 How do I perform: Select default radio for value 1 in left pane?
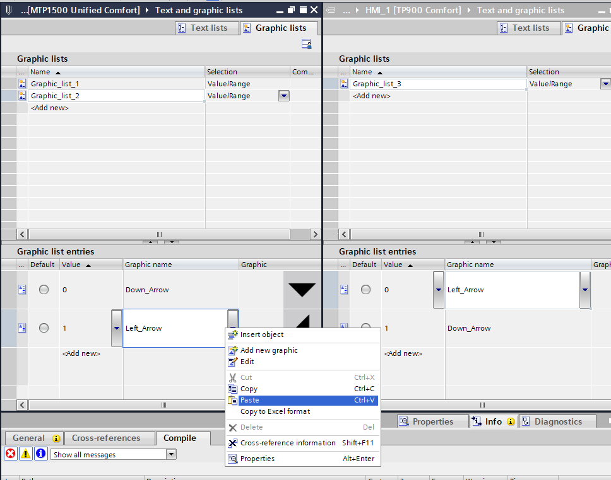point(44,328)
